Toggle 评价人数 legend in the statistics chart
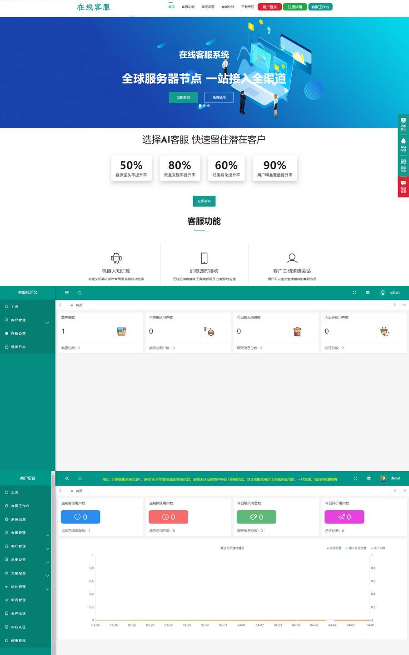Image resolution: width=409 pixels, height=655 pixels. [x=380, y=548]
